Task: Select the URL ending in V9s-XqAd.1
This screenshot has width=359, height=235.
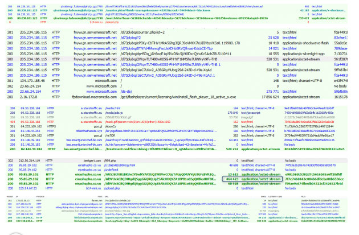Action: click(x=168, y=76)
